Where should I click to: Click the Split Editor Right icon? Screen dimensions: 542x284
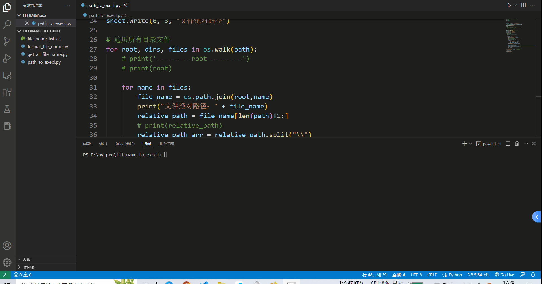pos(523,5)
